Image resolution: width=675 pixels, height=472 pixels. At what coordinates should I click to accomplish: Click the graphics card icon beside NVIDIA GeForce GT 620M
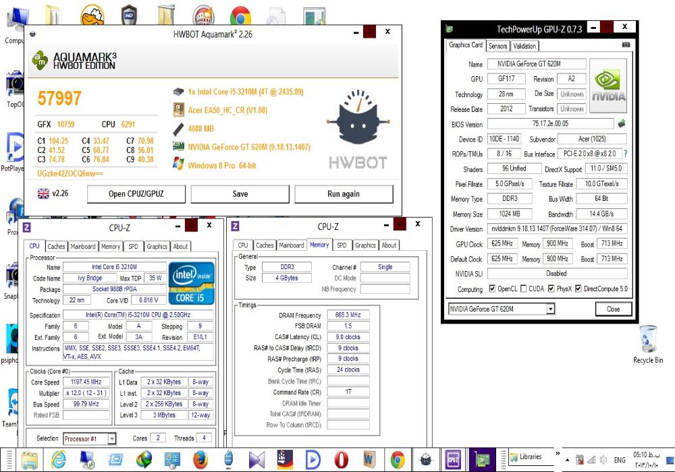click(x=178, y=146)
